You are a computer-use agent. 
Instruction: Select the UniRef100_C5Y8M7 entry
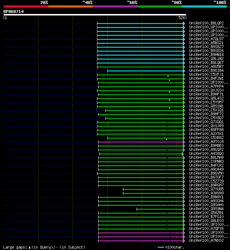click(206, 102)
